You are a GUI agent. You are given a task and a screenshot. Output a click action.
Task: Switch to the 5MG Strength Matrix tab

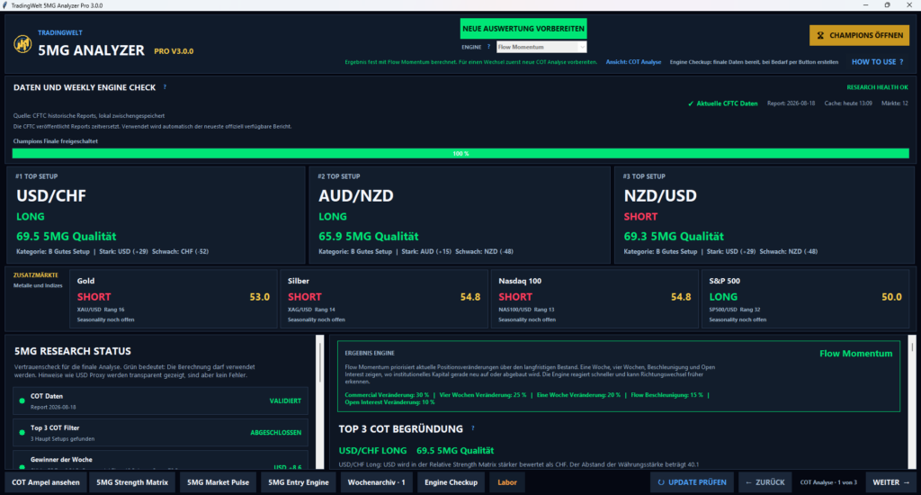pyautogui.click(x=132, y=482)
